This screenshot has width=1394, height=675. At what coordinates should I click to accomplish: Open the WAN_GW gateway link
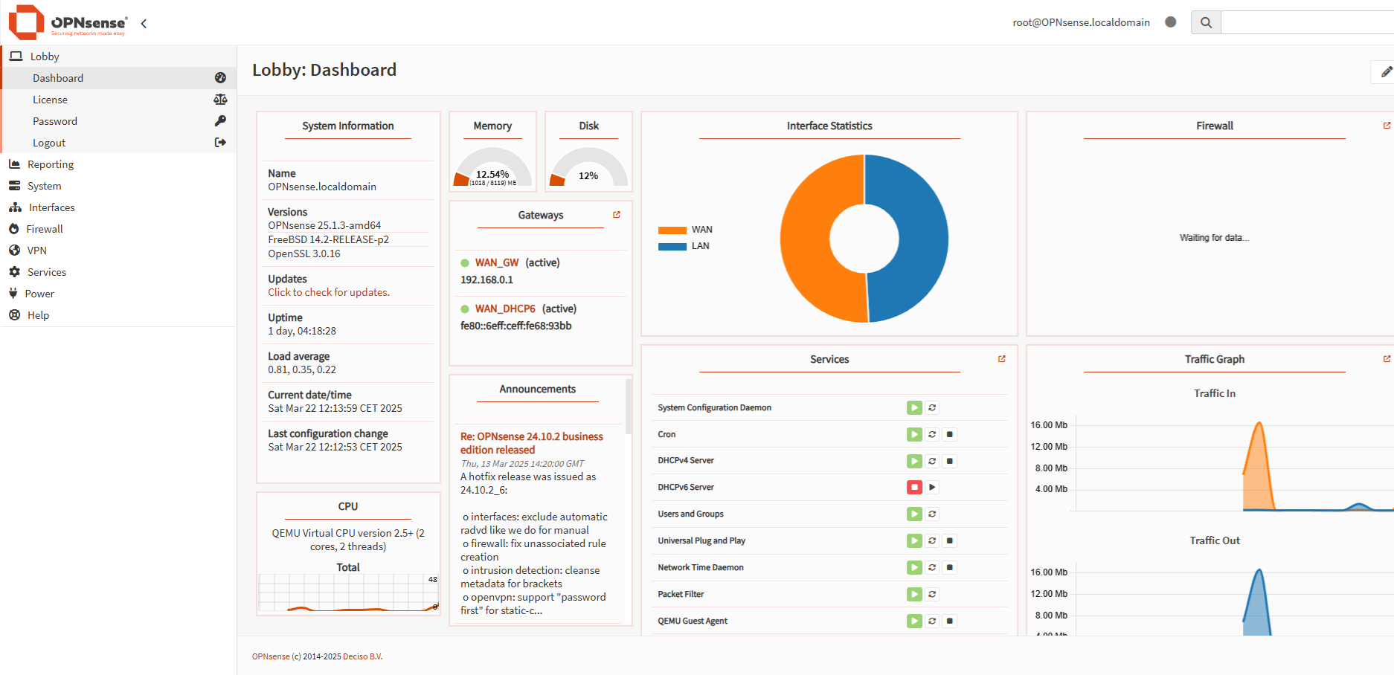pyautogui.click(x=497, y=262)
